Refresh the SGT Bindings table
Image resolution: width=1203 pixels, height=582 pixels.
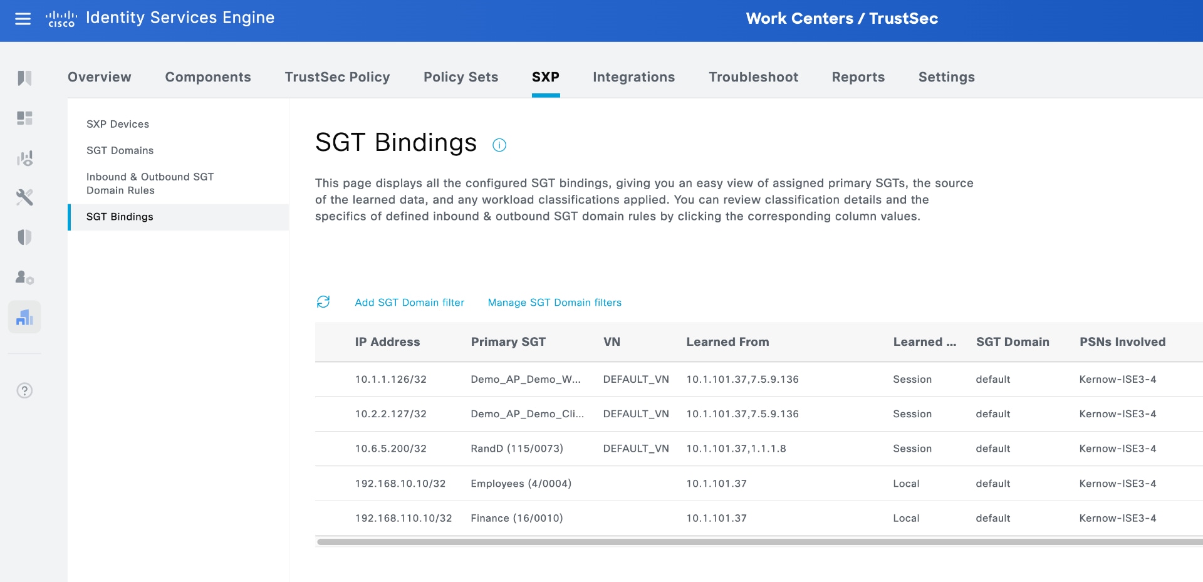click(x=323, y=302)
